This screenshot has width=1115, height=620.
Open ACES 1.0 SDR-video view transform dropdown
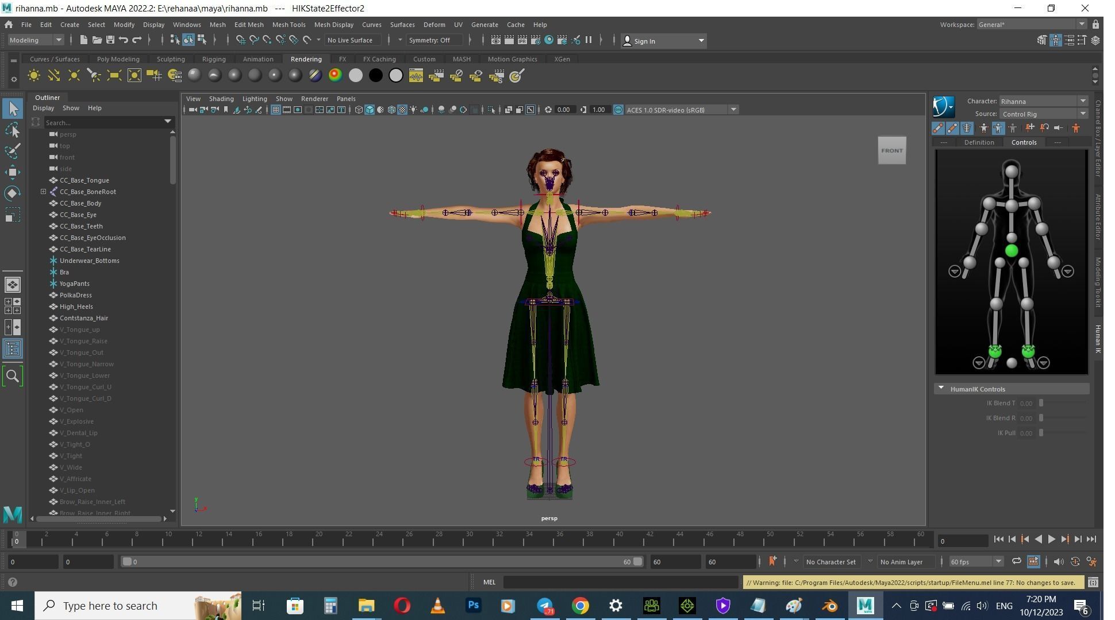[681, 110]
